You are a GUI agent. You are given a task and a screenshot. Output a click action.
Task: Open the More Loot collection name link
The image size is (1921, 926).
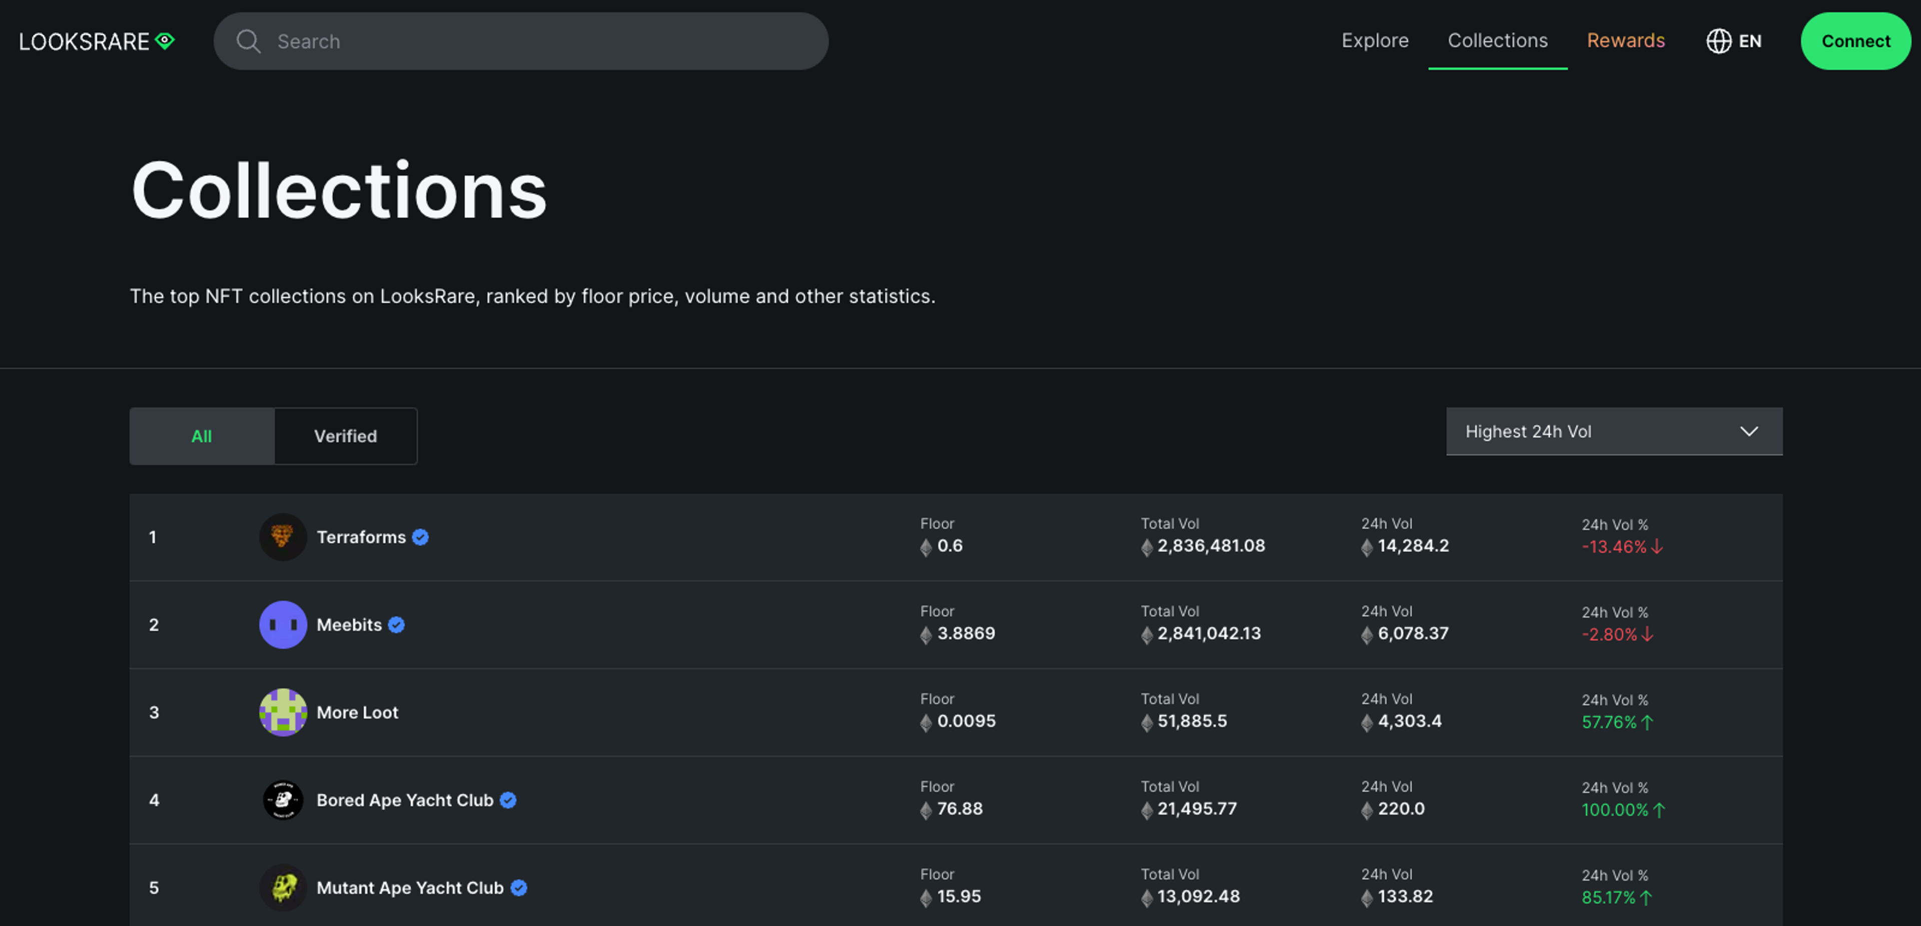click(x=357, y=712)
